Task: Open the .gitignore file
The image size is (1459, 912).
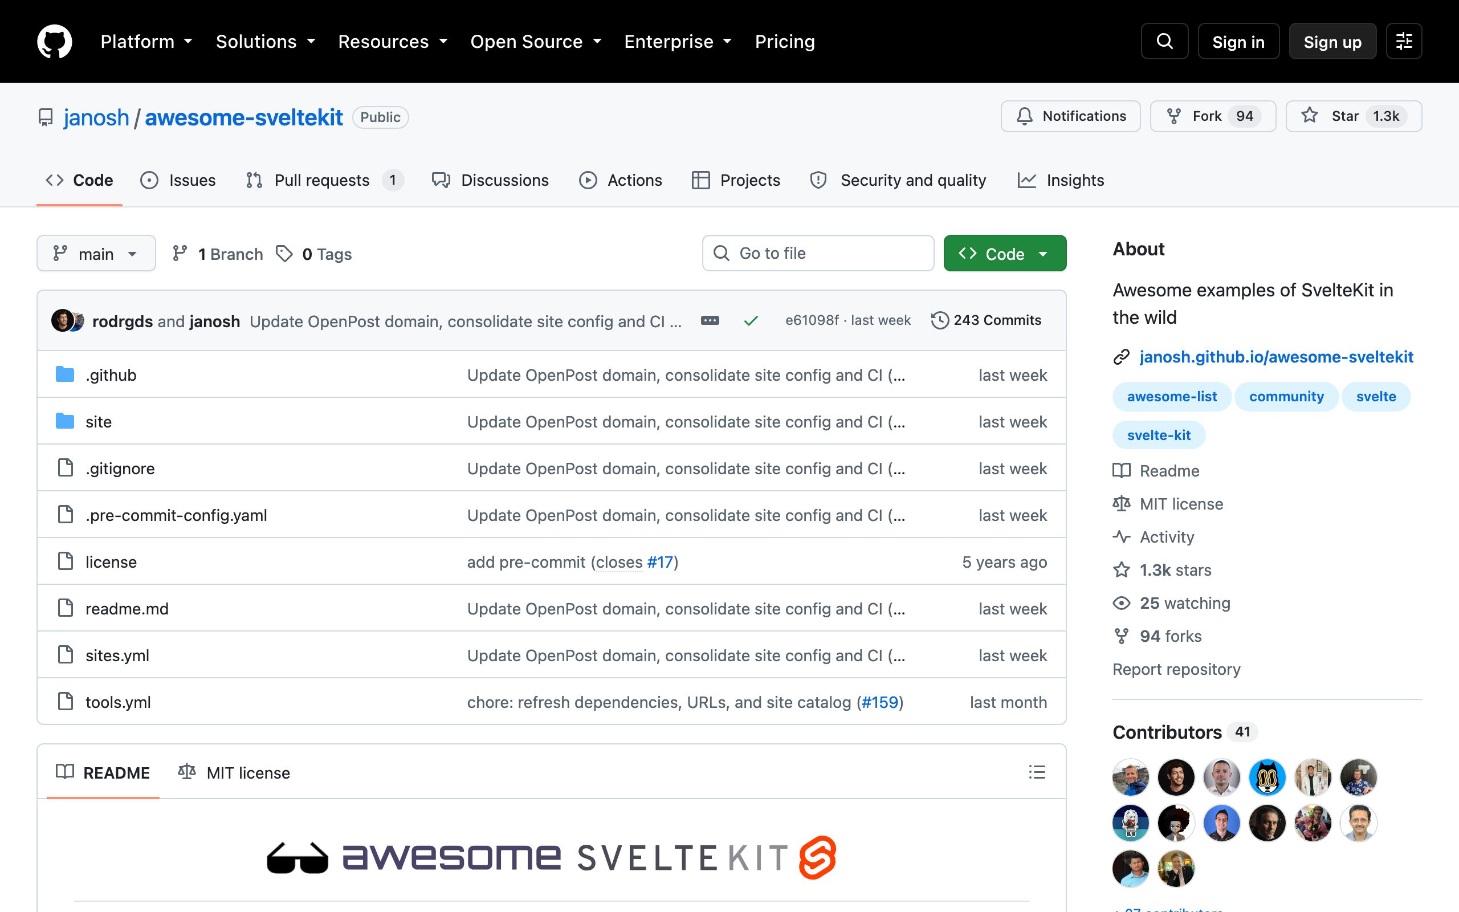Action: (x=120, y=469)
